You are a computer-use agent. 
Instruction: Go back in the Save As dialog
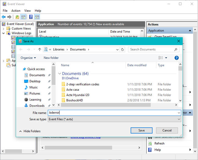21,49
